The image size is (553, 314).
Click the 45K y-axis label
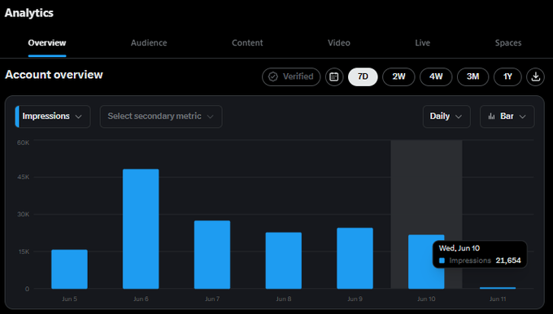[x=24, y=177]
